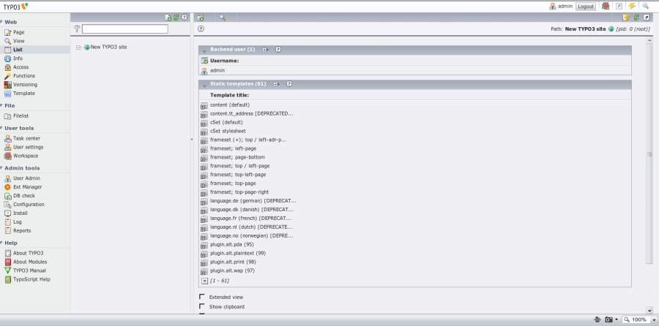
Task: Open help icon below the list toolbar
Action: coord(201,29)
